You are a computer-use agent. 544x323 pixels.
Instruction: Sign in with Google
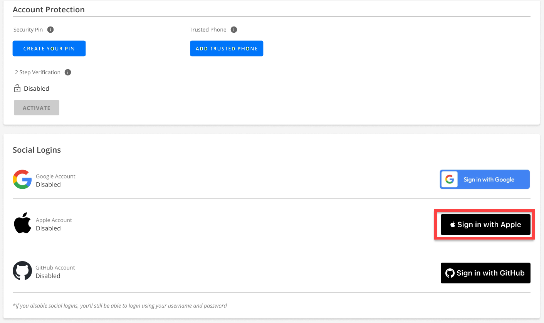click(x=485, y=180)
